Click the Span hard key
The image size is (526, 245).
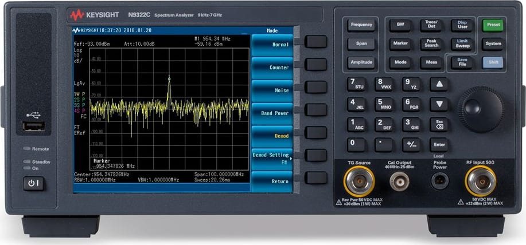coord(361,44)
